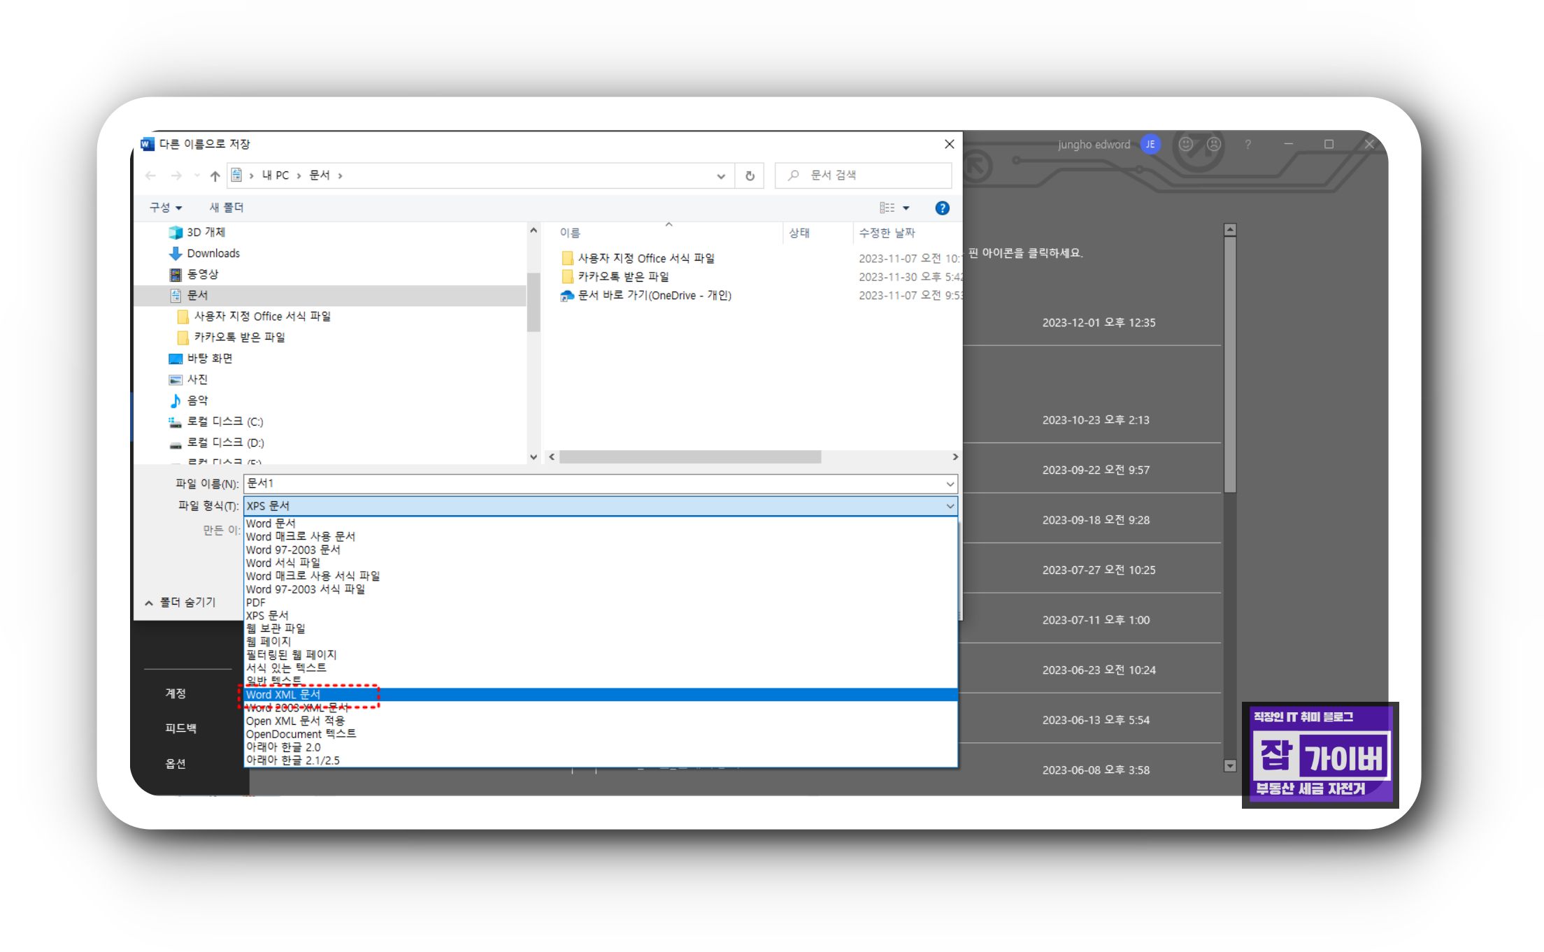Select Downloads folder in navigation tree

[213, 254]
